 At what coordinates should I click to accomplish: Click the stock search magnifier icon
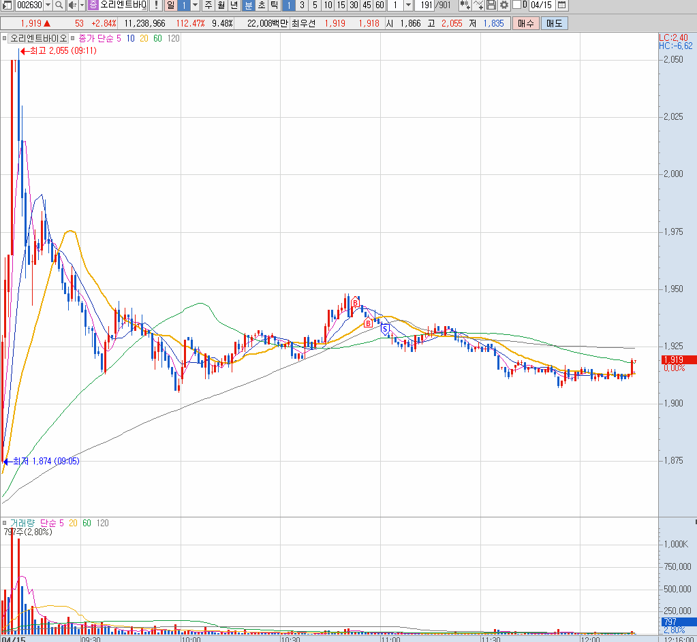(59, 5)
